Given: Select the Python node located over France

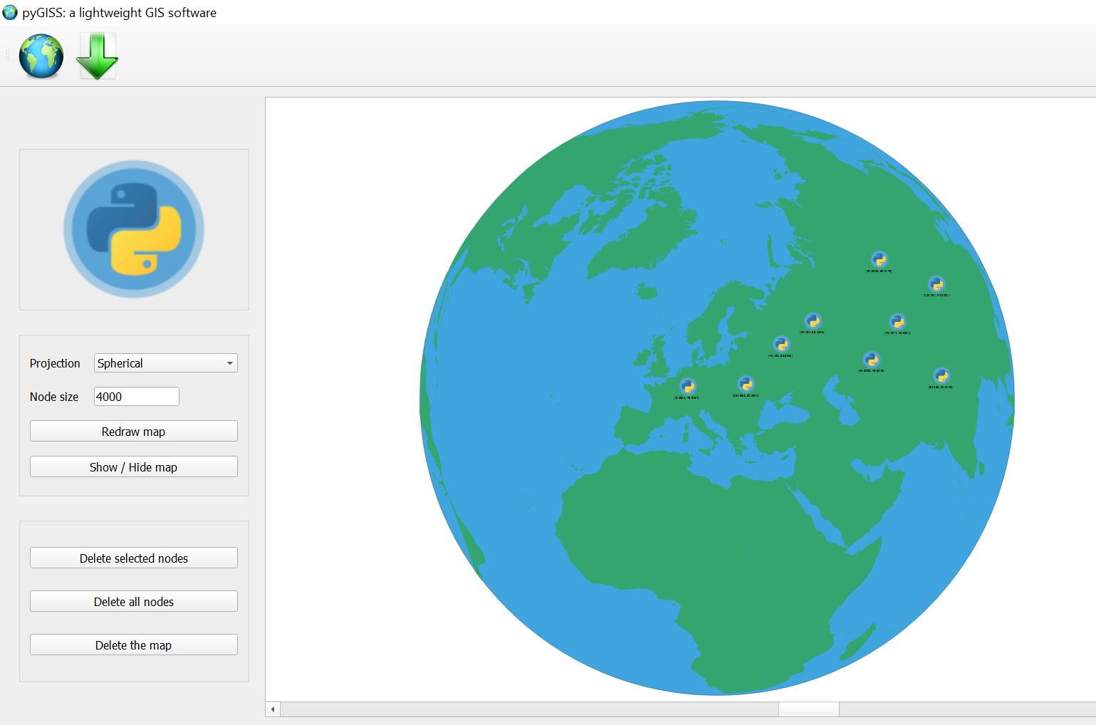Looking at the screenshot, I should [x=687, y=386].
